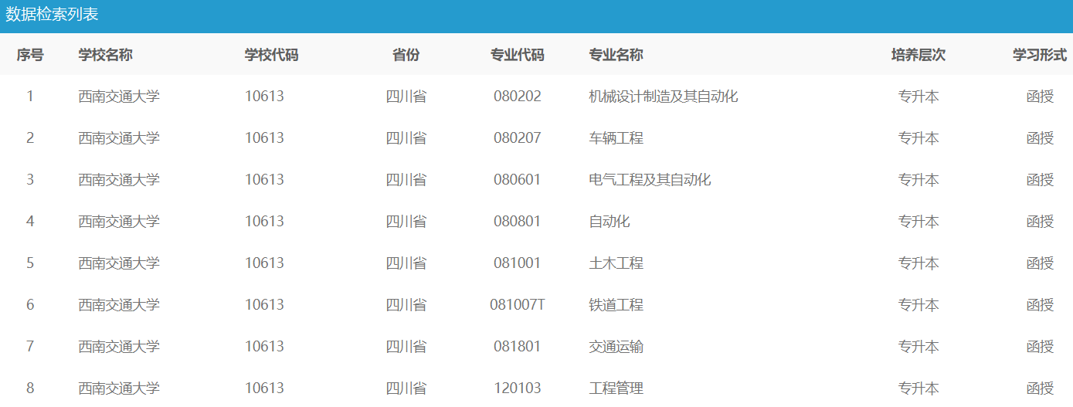The height and width of the screenshot is (407, 1073).
Task: Click the 省份 column header
Action: [x=406, y=55]
